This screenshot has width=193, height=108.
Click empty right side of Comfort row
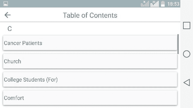pyautogui.click(x=144, y=98)
